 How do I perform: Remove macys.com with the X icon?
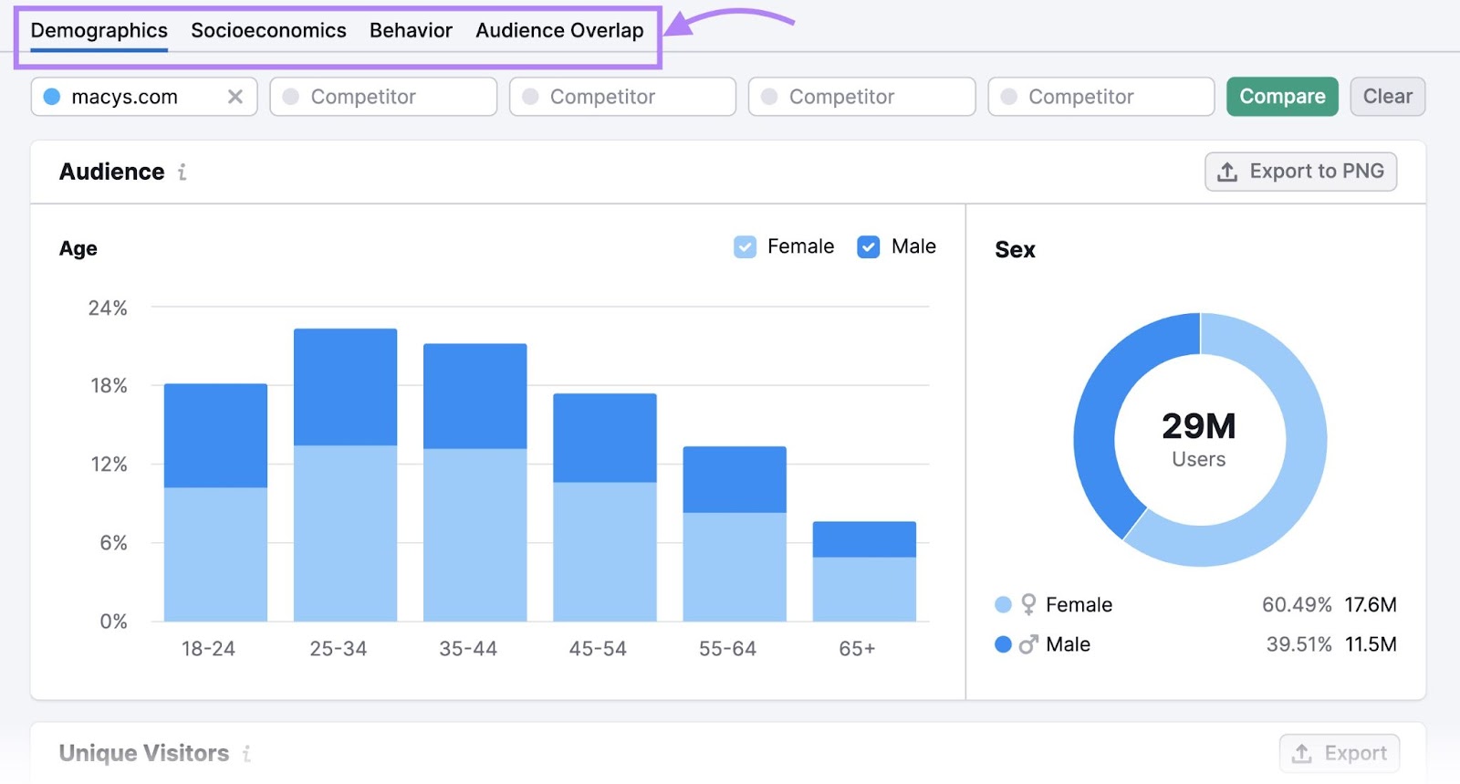[x=235, y=97]
